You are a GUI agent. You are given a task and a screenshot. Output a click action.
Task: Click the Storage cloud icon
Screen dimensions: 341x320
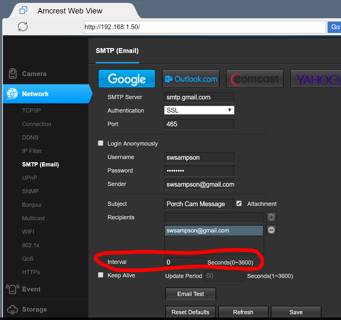[12, 309]
